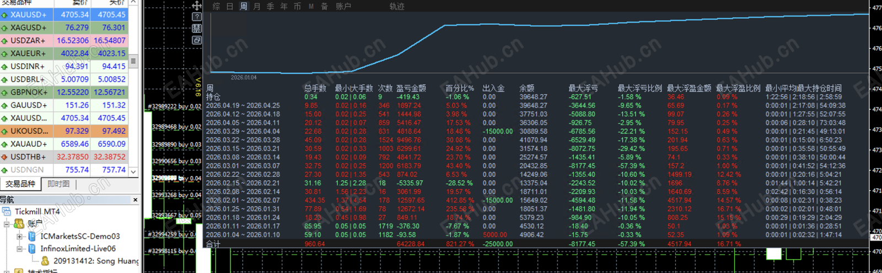Select the 209131412: Song Huang account
882x273 pixels.
coord(96,261)
